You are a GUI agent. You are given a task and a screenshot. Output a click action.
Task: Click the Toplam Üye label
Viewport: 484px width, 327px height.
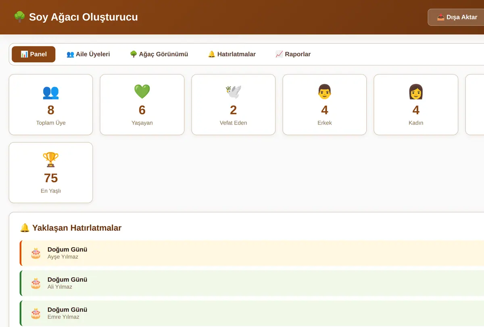[x=51, y=123]
